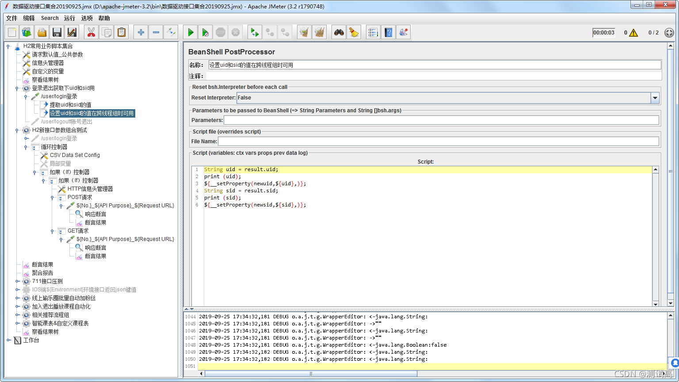Open the 编辑 menu
Viewport: 679px width, 382px height.
coord(29,18)
